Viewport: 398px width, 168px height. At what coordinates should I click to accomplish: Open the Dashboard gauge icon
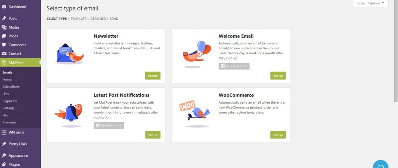tap(4, 7)
